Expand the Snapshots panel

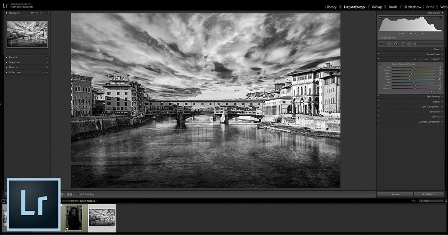[7, 62]
